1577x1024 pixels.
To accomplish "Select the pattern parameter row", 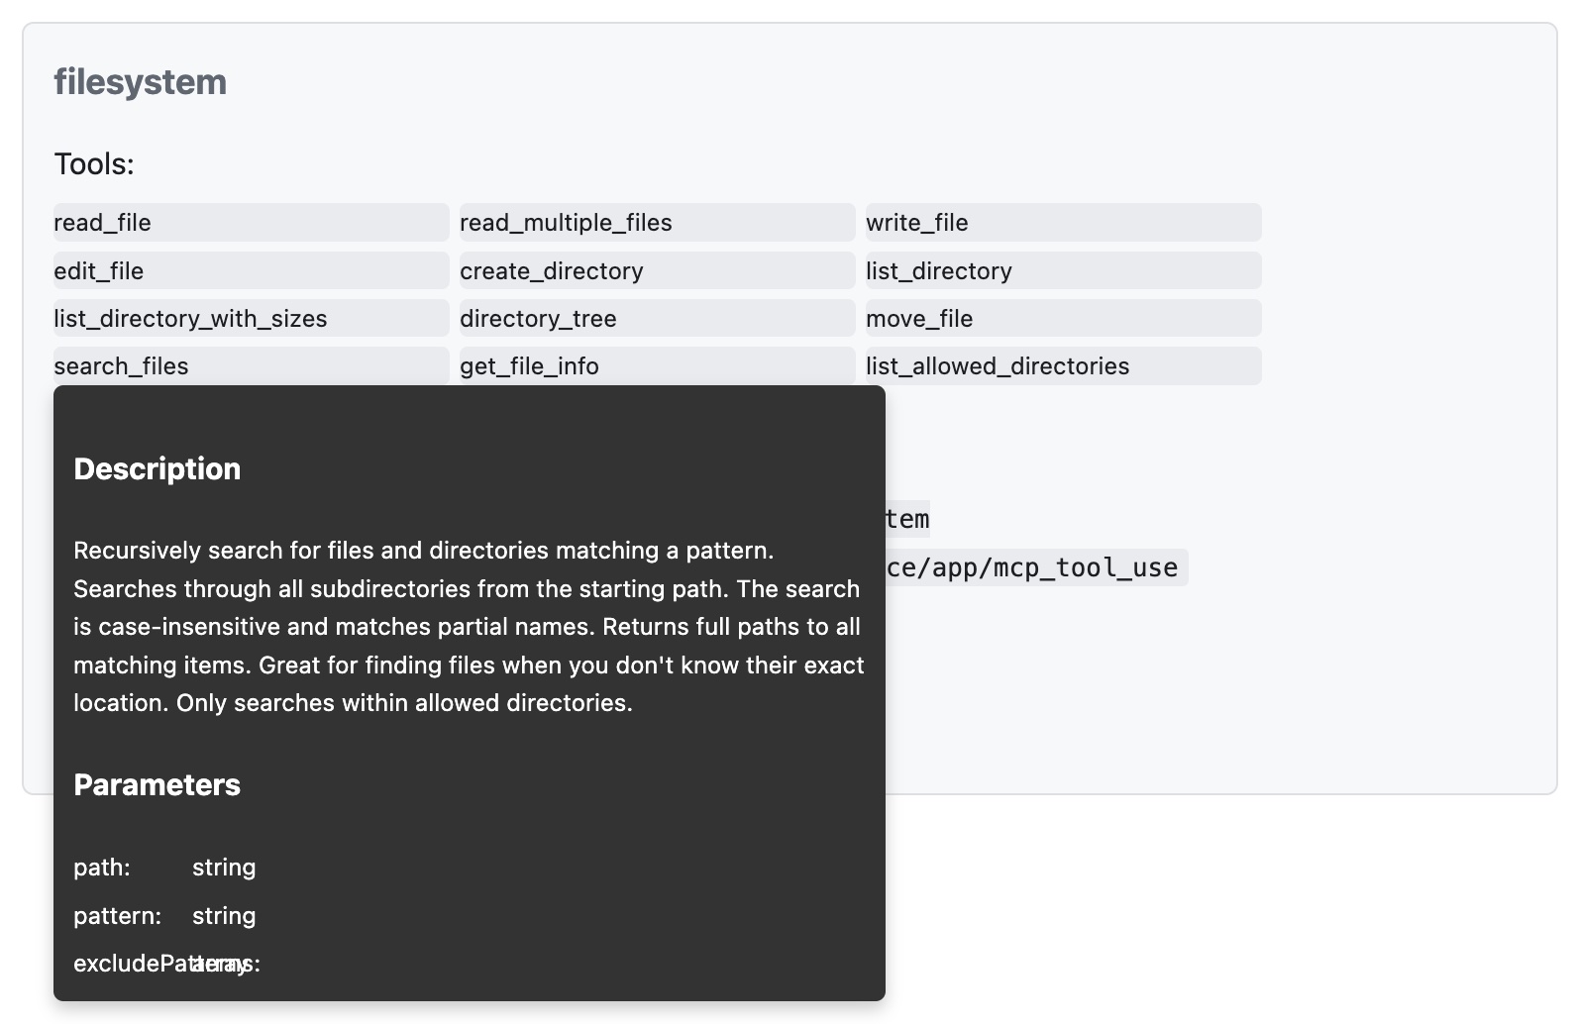I will coord(165,916).
